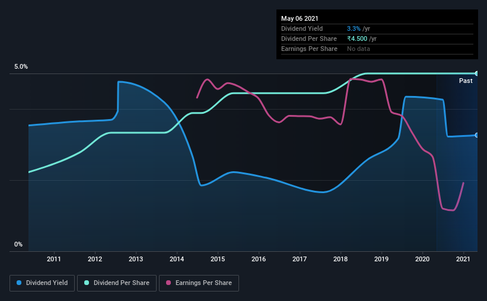
Task: Toggle the Dividend Per Share legend button
Action: tap(117, 283)
